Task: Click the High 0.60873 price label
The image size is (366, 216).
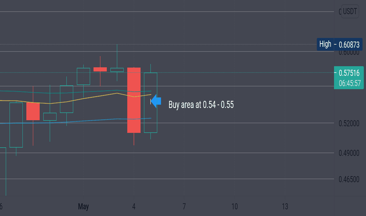Action: pos(339,44)
